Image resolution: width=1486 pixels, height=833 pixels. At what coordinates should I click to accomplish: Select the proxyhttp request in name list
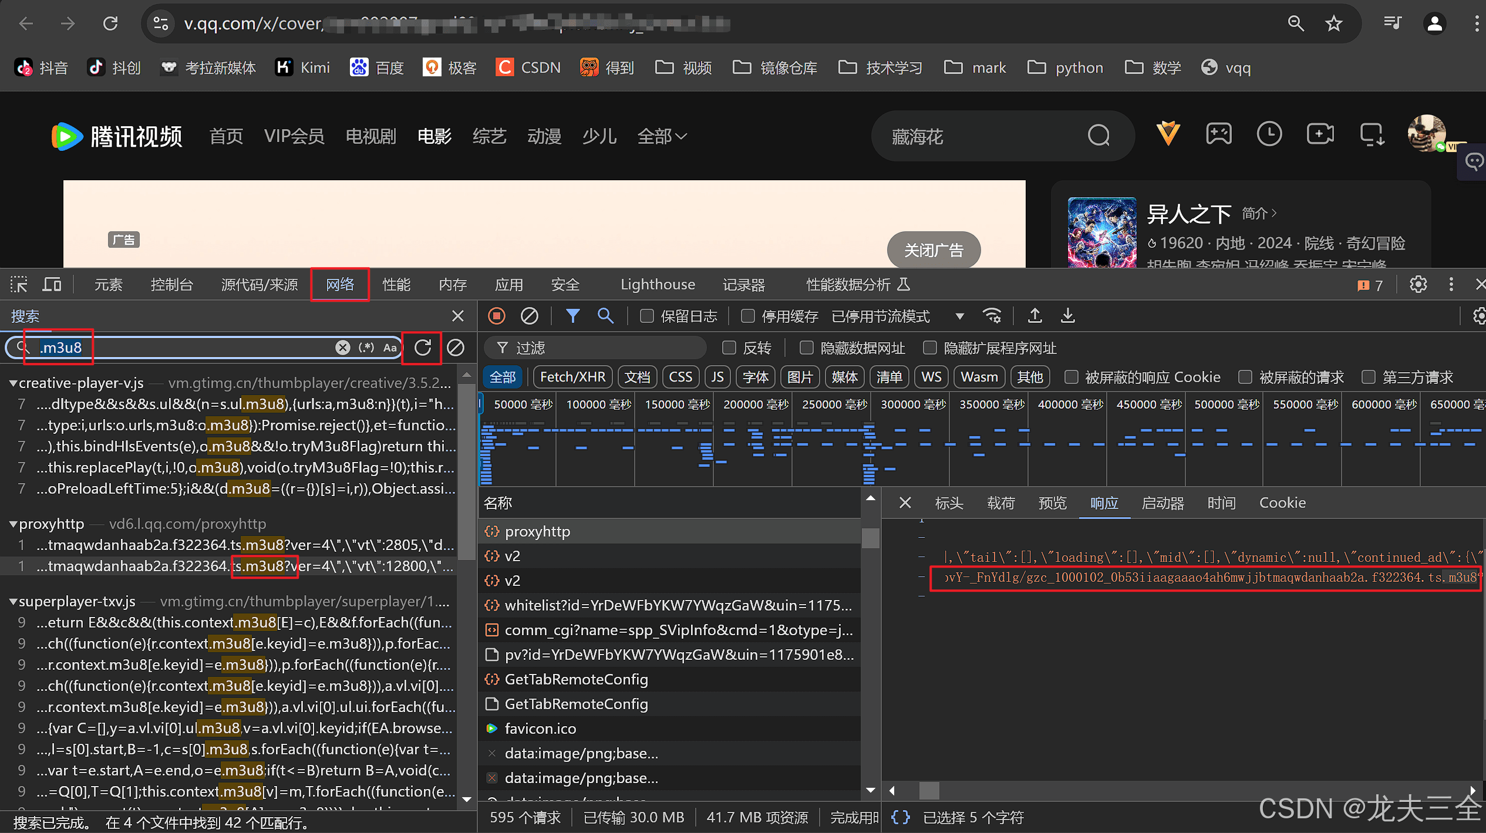[x=669, y=531]
